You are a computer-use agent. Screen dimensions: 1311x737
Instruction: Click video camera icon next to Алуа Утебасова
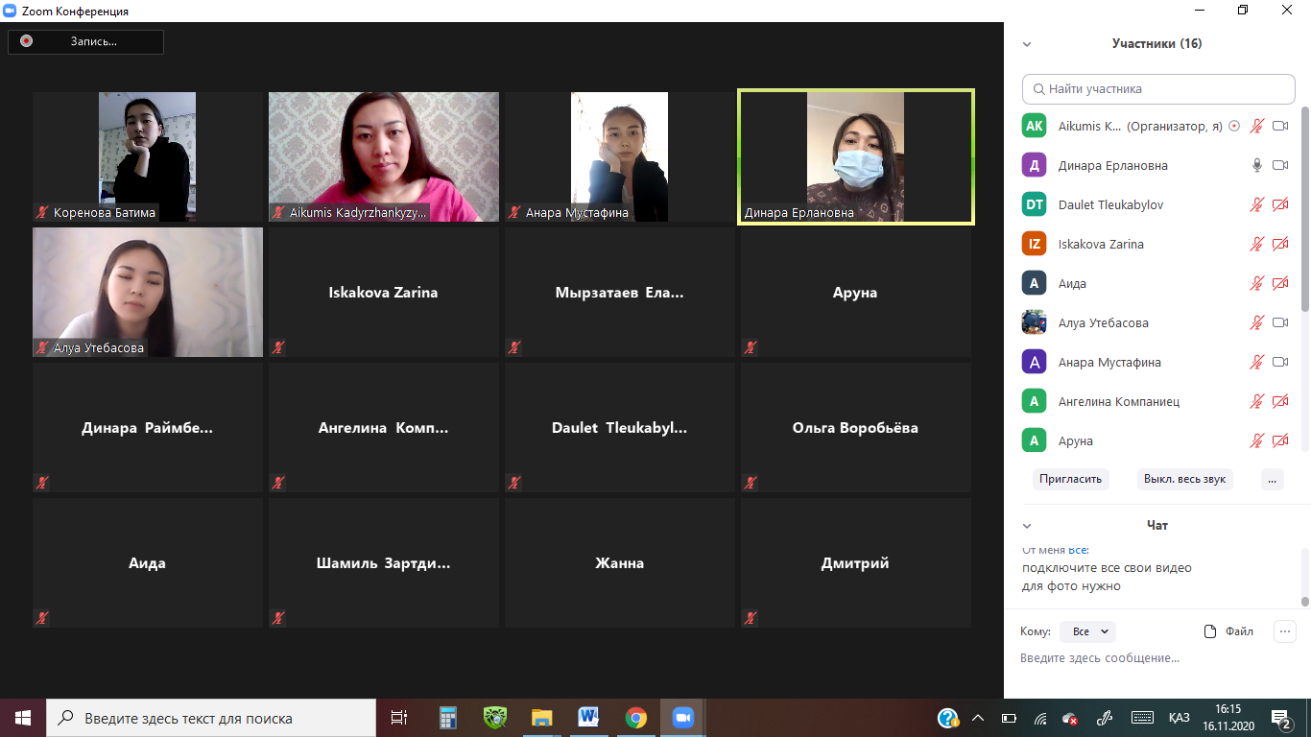point(1279,322)
